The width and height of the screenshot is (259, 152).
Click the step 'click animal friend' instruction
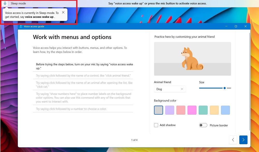[x=83, y=76]
